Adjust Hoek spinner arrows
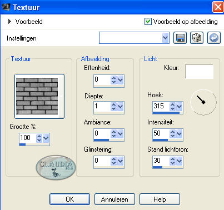Image resolution: width=224 pixels, height=210 pixels. [x=172, y=107]
